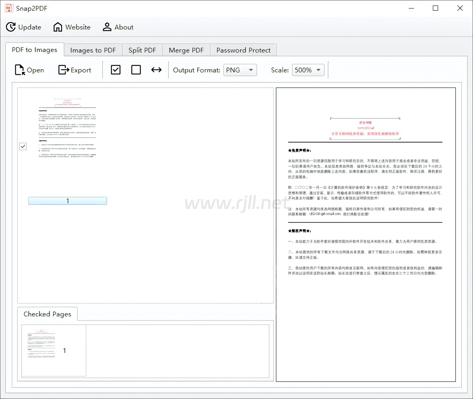
Task: Click the invert selection arrows icon
Action: [156, 70]
